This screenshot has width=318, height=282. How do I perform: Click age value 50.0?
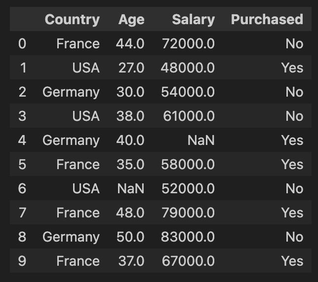click(x=130, y=237)
